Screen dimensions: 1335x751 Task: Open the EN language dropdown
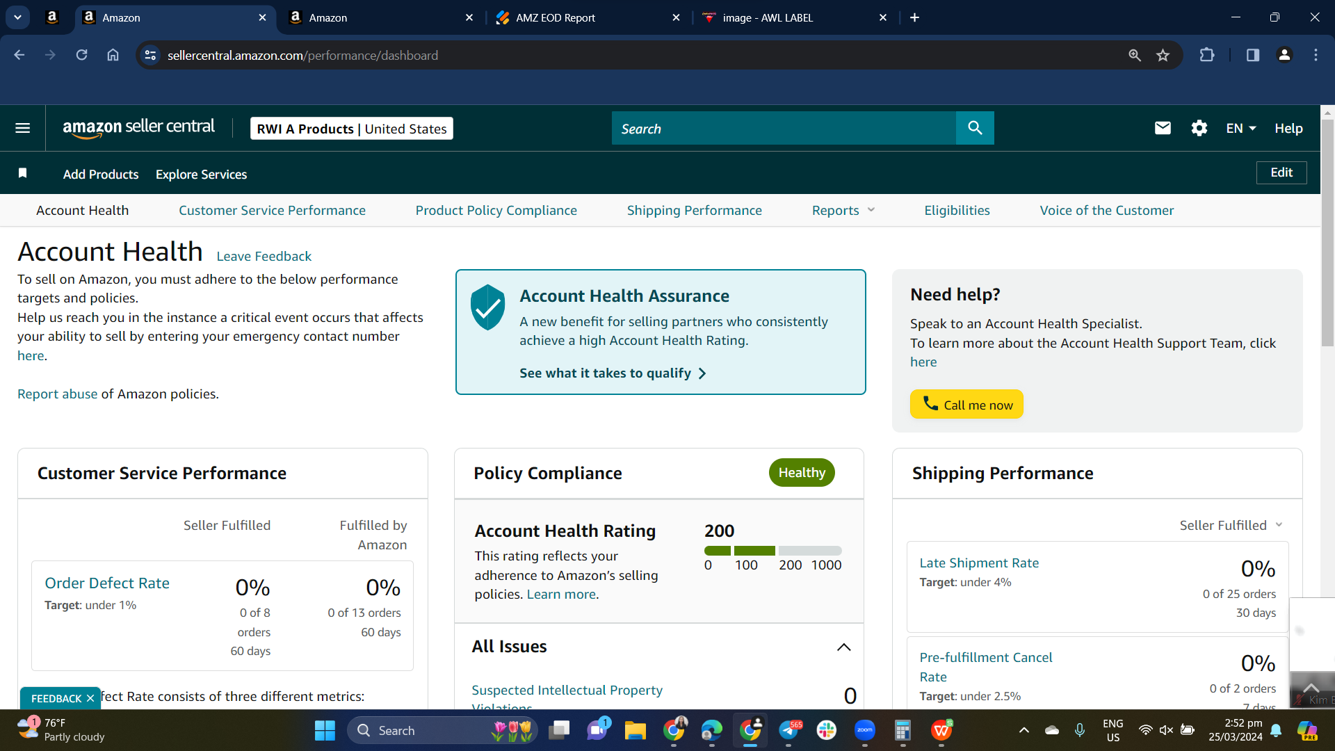pos(1241,128)
